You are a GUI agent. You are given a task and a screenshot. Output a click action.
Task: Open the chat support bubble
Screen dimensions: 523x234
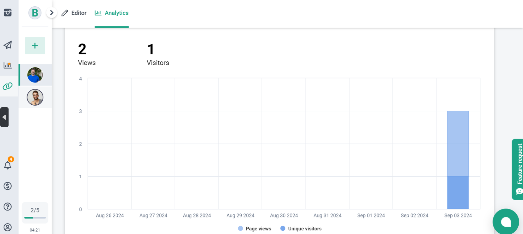(x=506, y=222)
